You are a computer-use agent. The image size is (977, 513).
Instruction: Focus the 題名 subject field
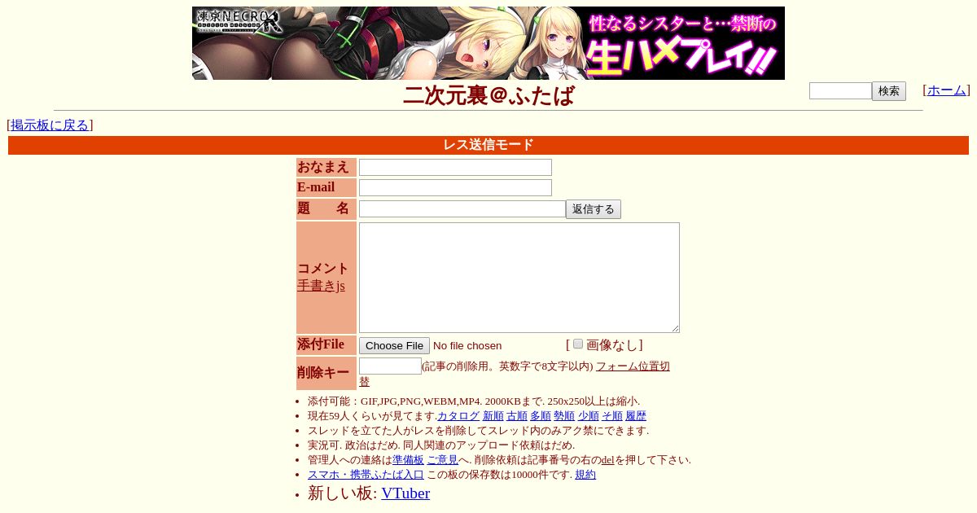pos(462,208)
